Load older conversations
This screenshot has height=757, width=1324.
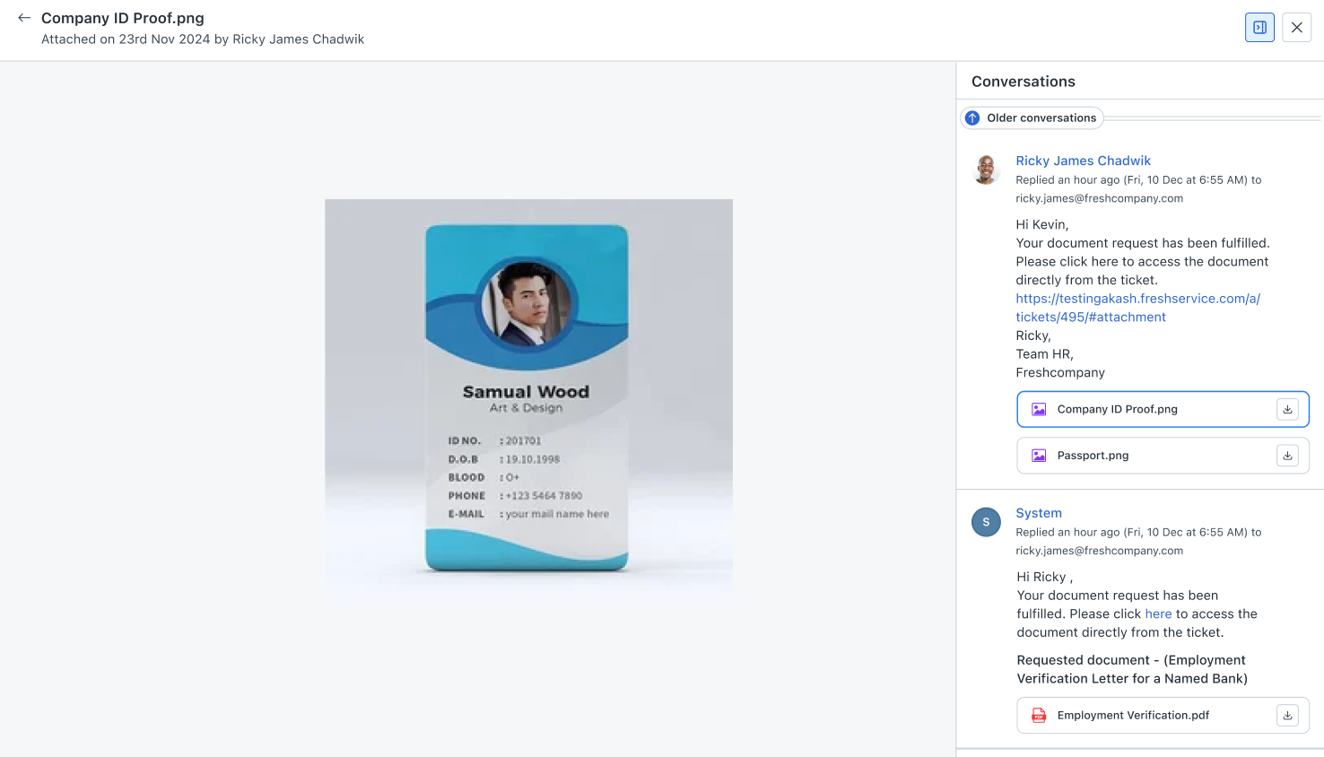(x=1032, y=117)
